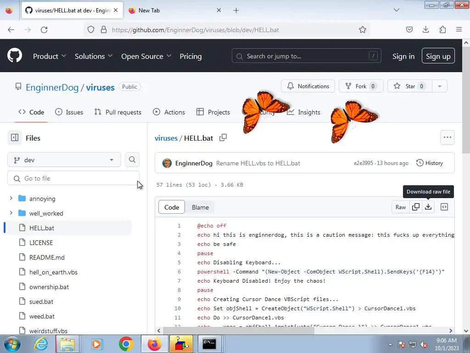Viewport: 470px width, 353px height.
Task: Open a new browser tab
Action: [x=236, y=11]
